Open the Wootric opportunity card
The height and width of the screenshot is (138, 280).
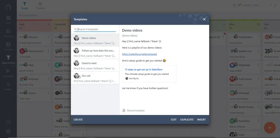click(34, 39)
